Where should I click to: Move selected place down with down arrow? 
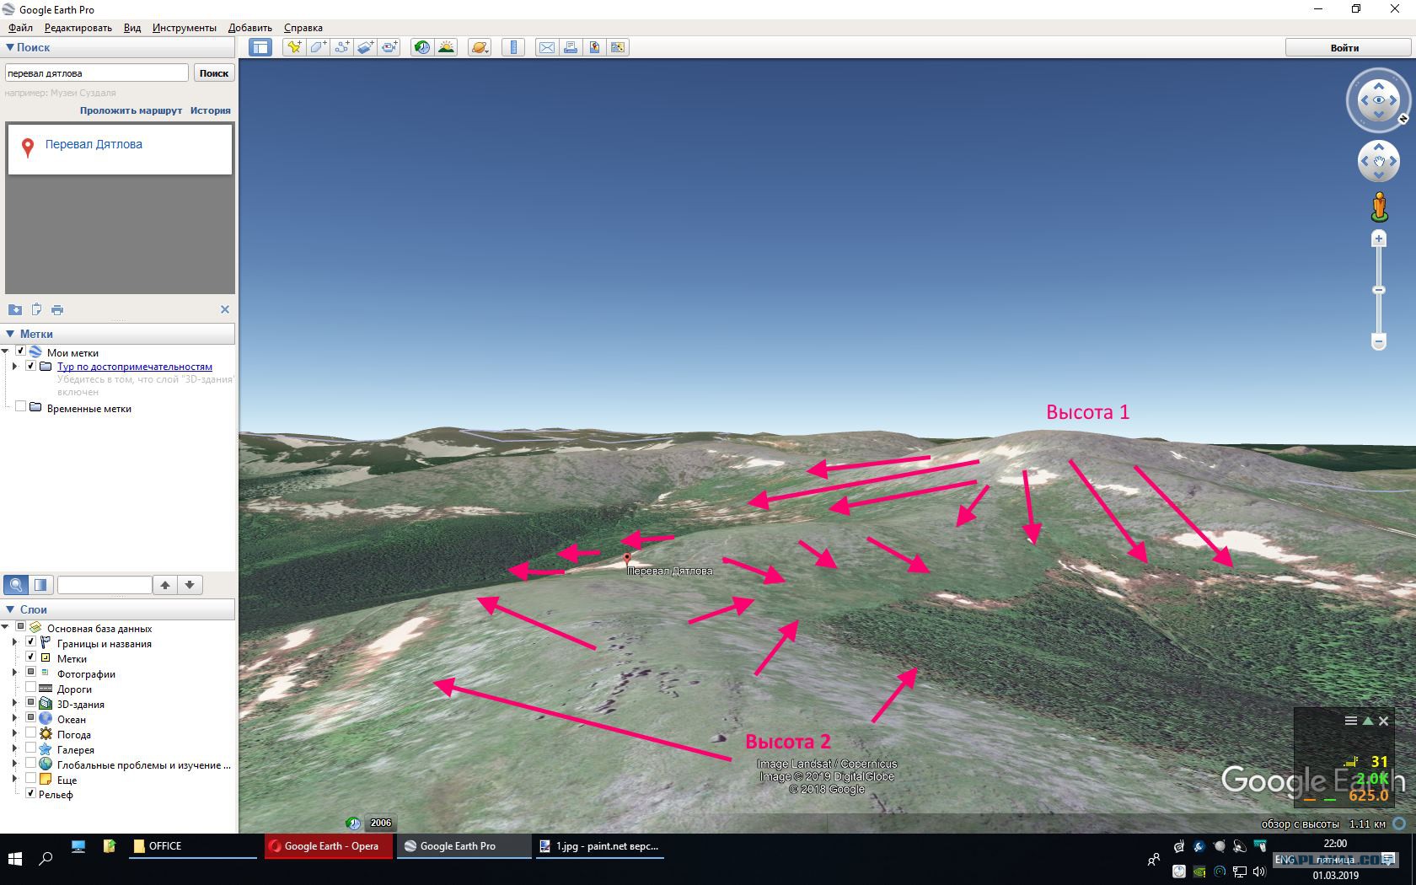tap(190, 584)
